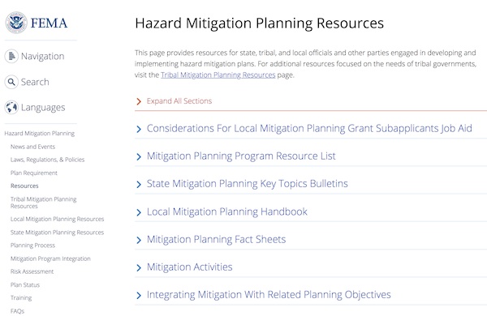The height and width of the screenshot is (316, 487).
Task: Follow the Tribal Mitigation Planning Resources inline link
Action: (218, 75)
